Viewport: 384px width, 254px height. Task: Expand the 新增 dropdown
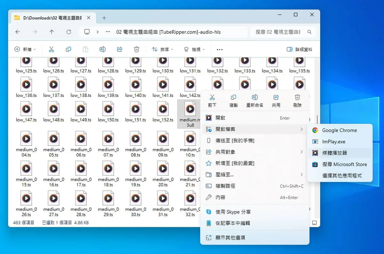point(26,50)
